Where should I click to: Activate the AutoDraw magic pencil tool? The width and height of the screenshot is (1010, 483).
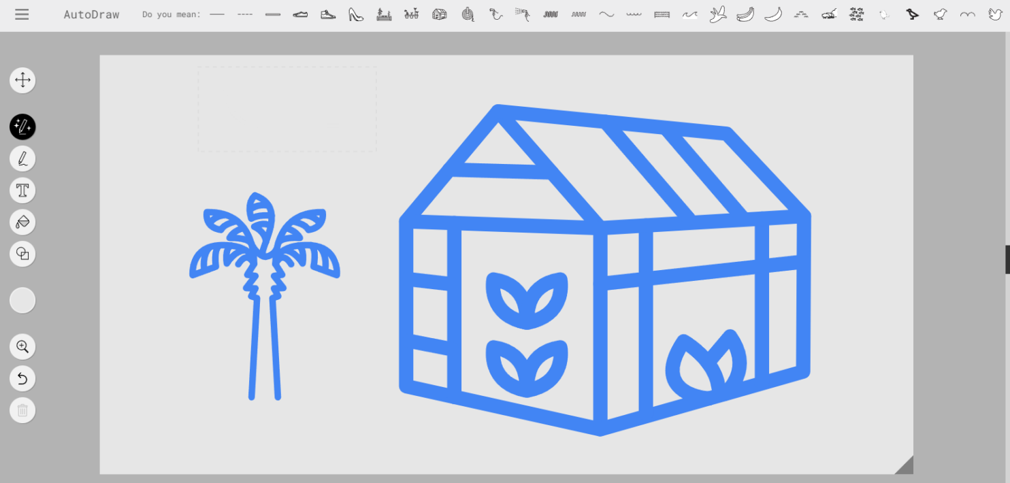pos(22,127)
